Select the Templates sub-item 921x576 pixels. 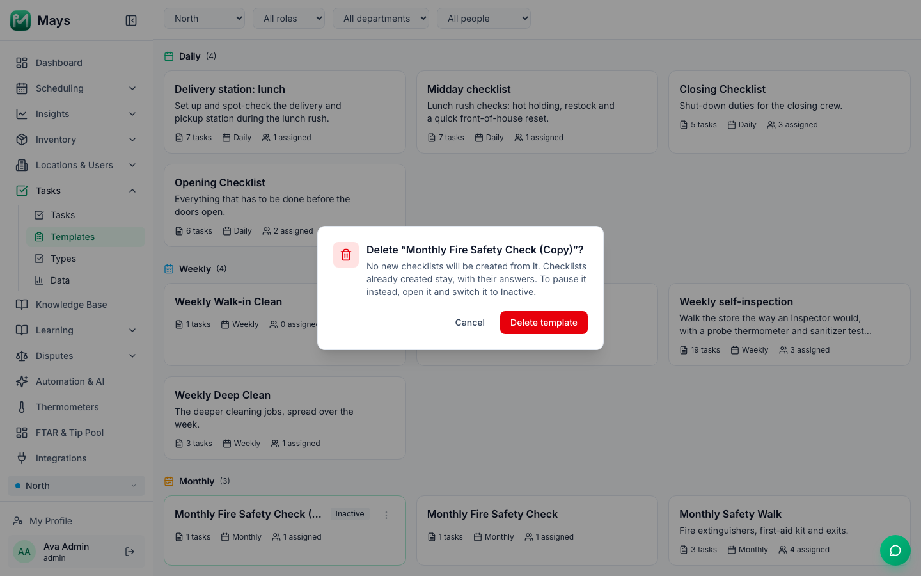point(86,237)
